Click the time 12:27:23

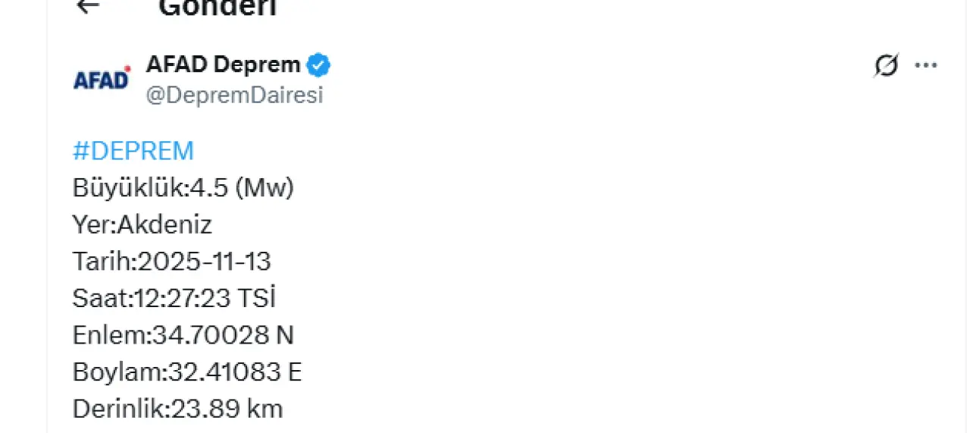(182, 299)
